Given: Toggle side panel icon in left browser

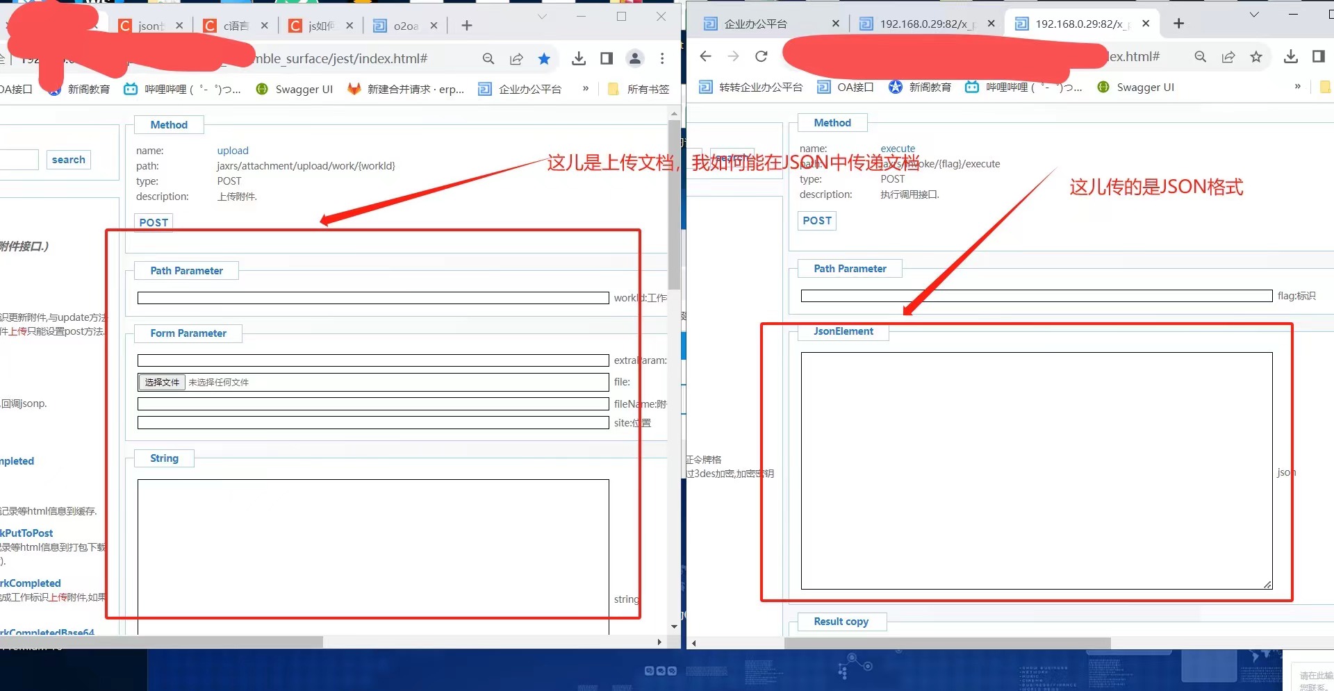Looking at the screenshot, I should click(x=607, y=59).
